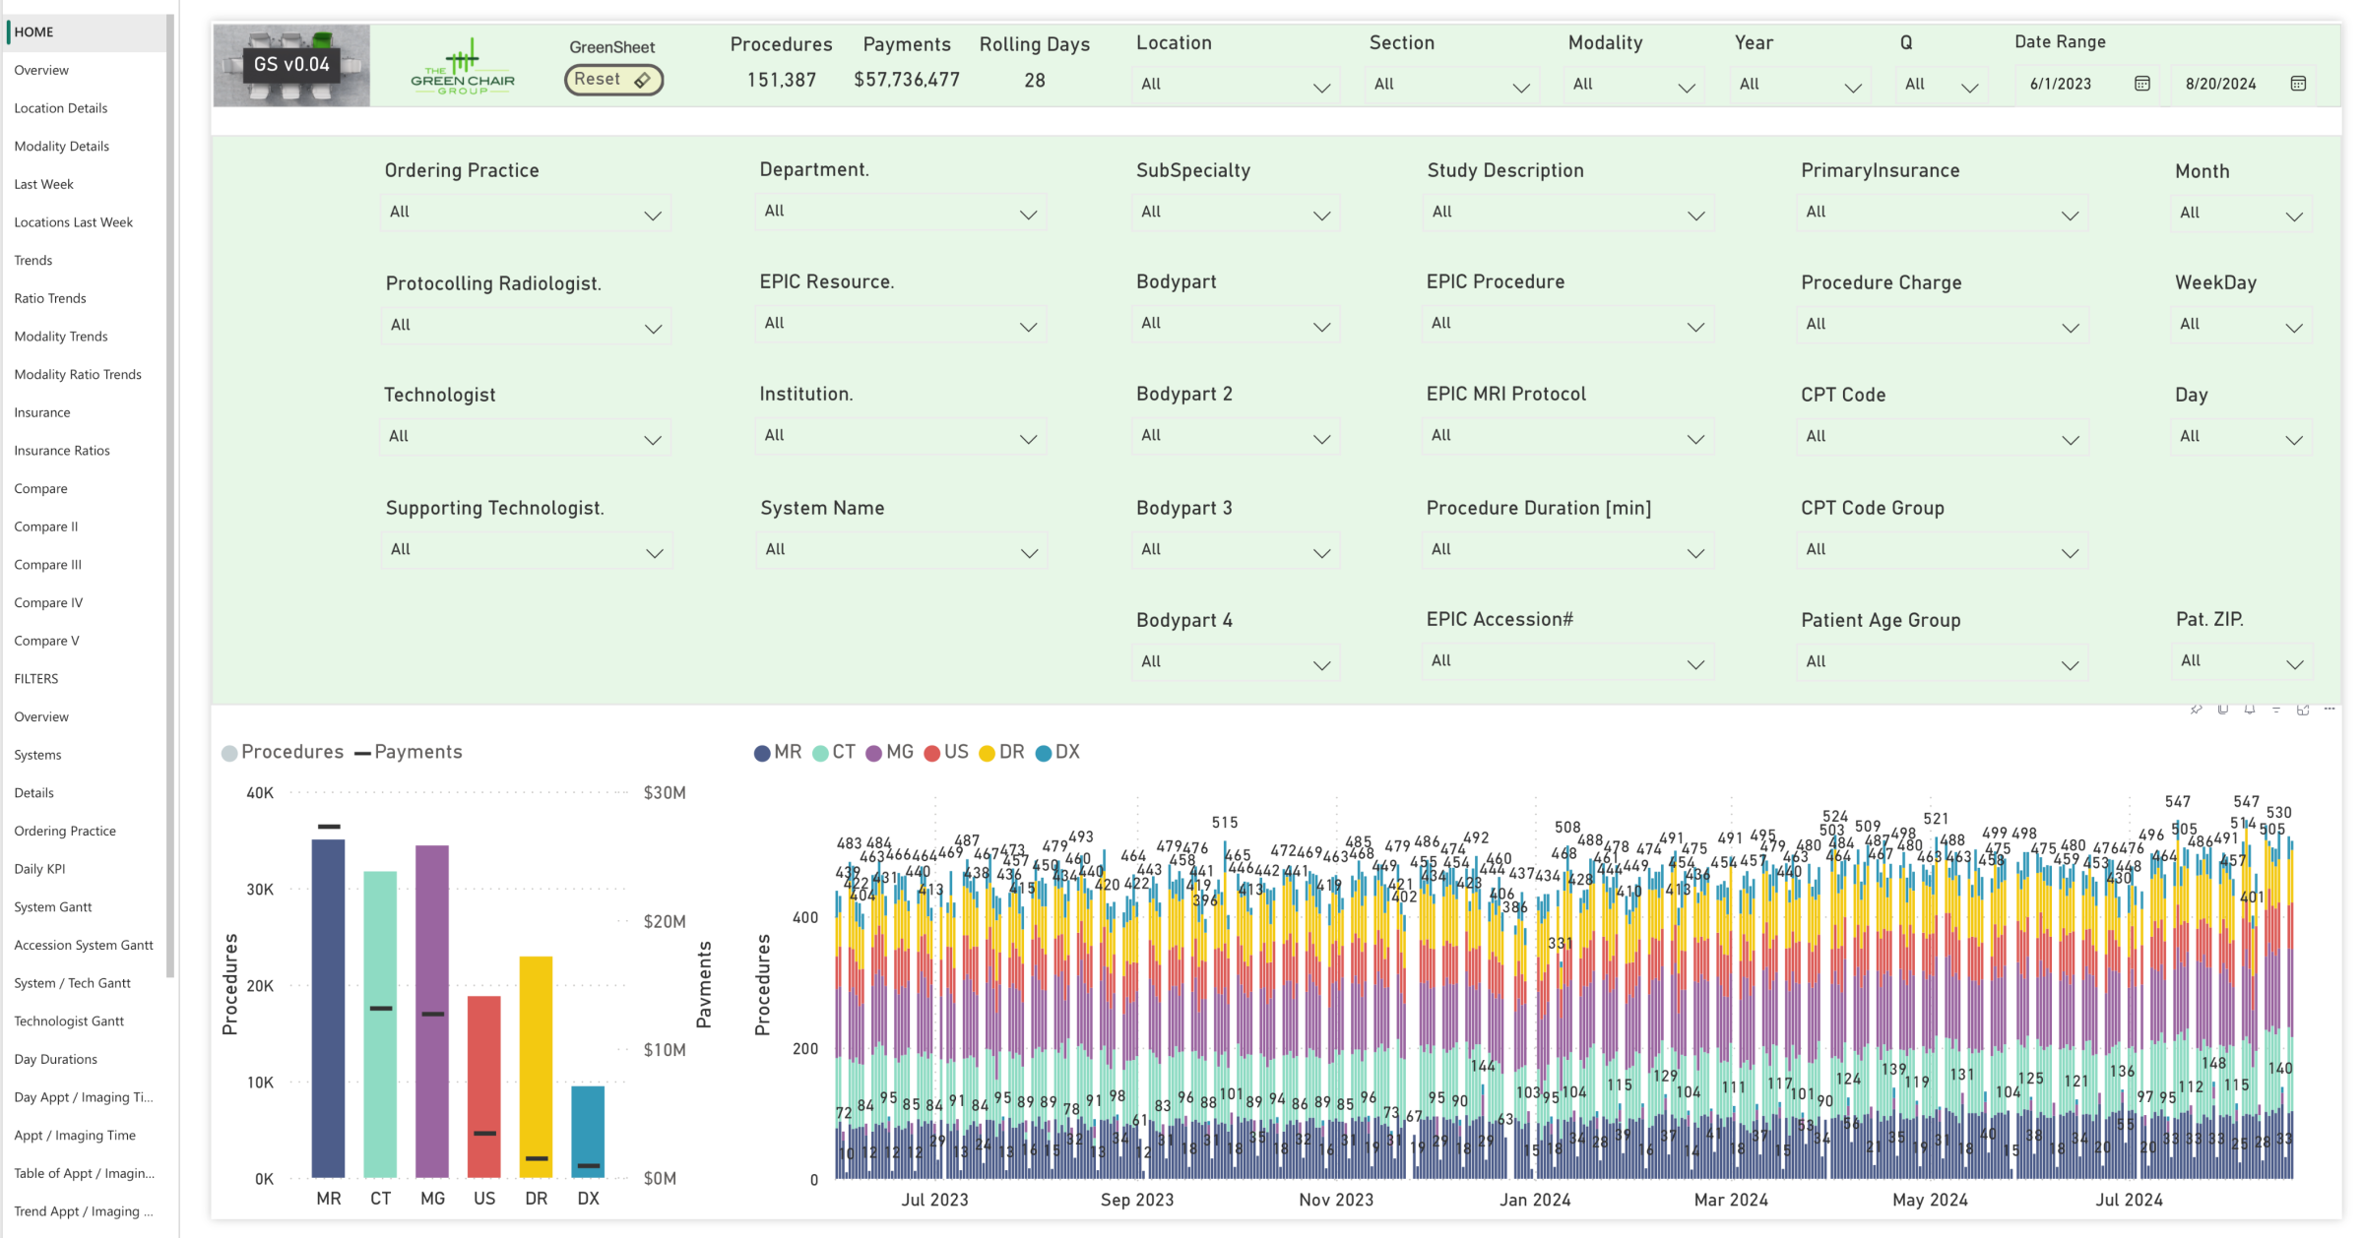The image size is (2362, 1238).
Task: Open the Modality Trends page
Action: click(61, 337)
